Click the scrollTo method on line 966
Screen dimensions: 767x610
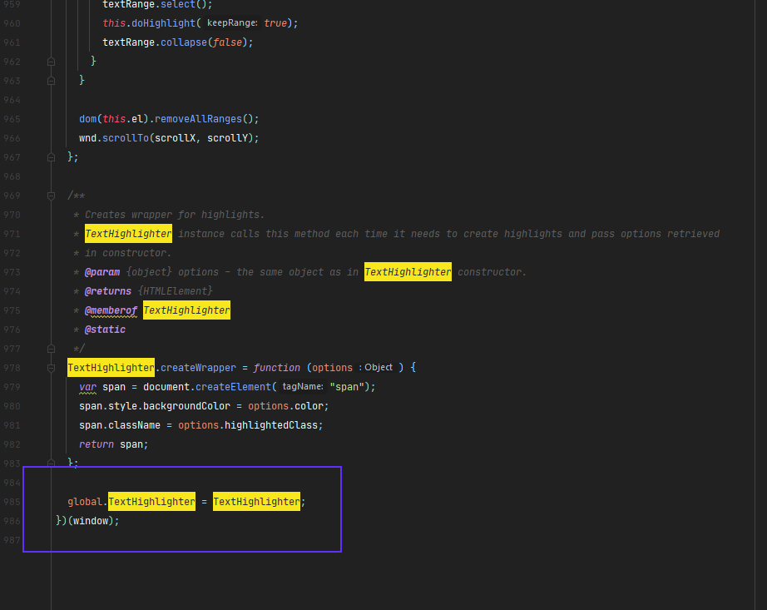126,138
